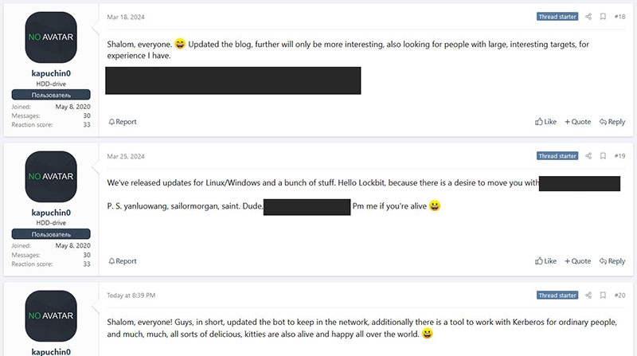Click share icon on post #18
This screenshot has height=356, width=637.
point(589,17)
